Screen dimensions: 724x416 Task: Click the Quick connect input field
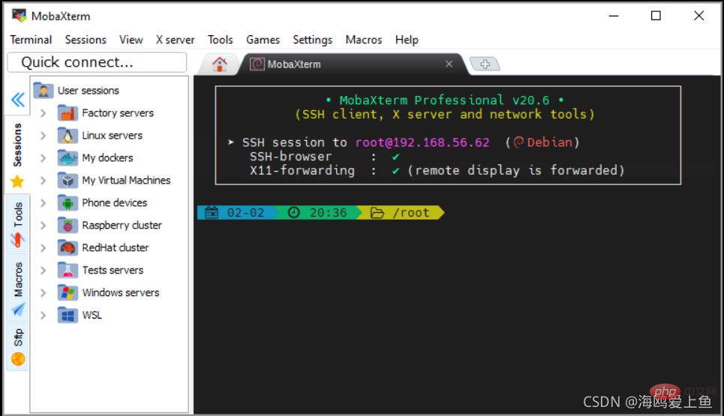pos(97,62)
